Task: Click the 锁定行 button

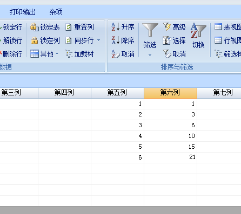Action: coord(11,27)
